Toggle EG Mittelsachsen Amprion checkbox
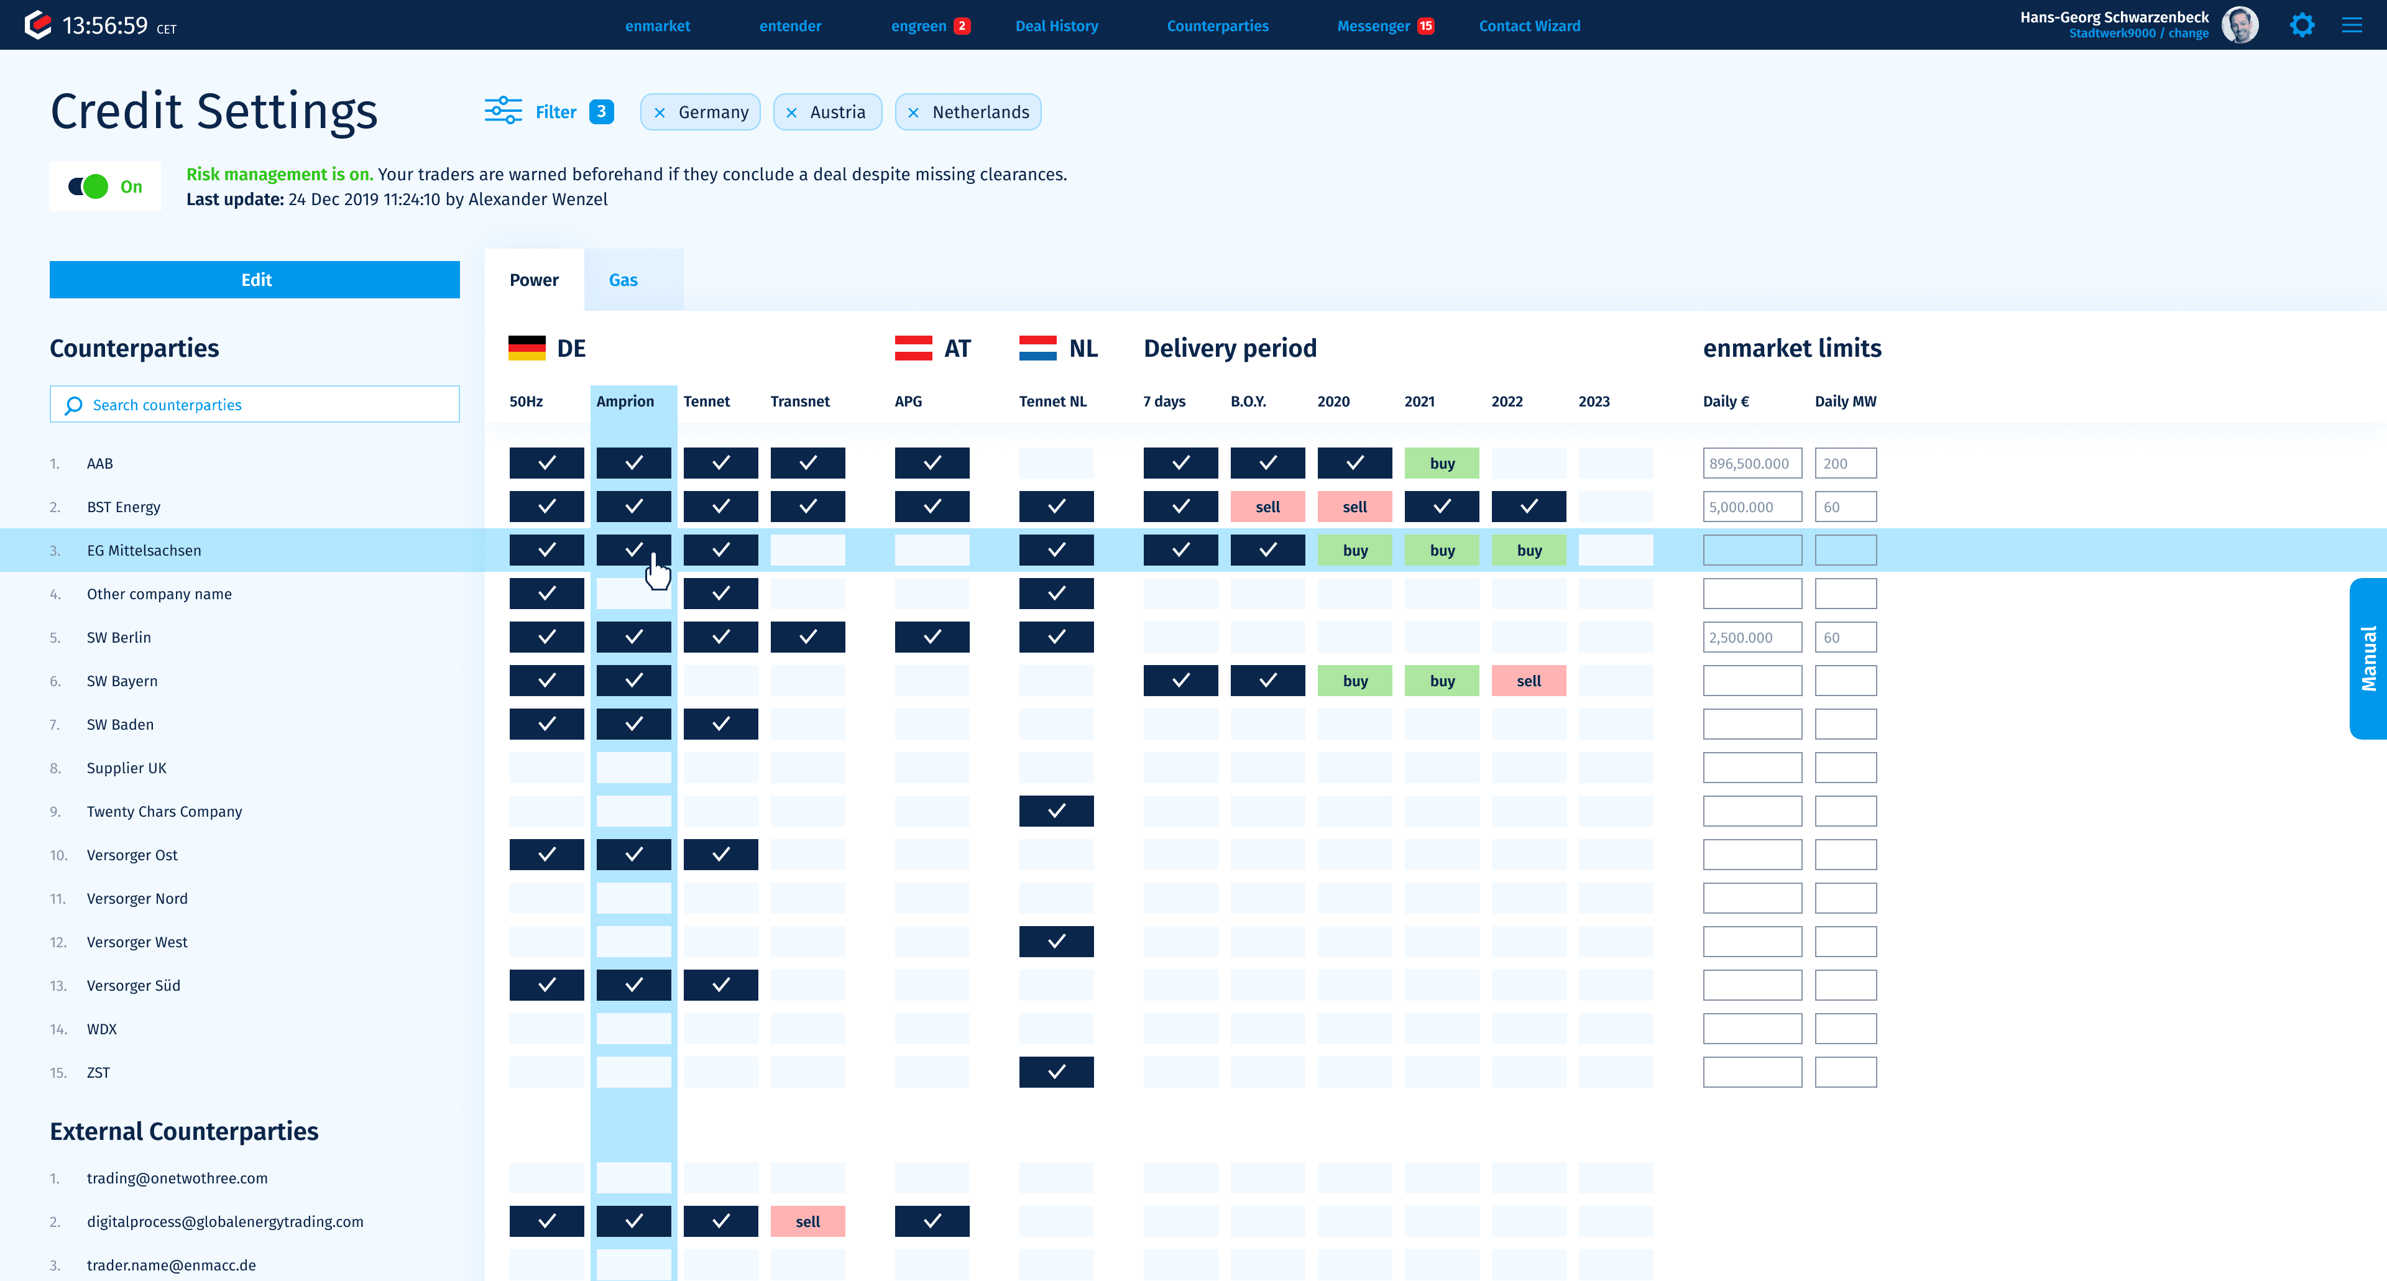The height and width of the screenshot is (1281, 2387). click(x=634, y=550)
